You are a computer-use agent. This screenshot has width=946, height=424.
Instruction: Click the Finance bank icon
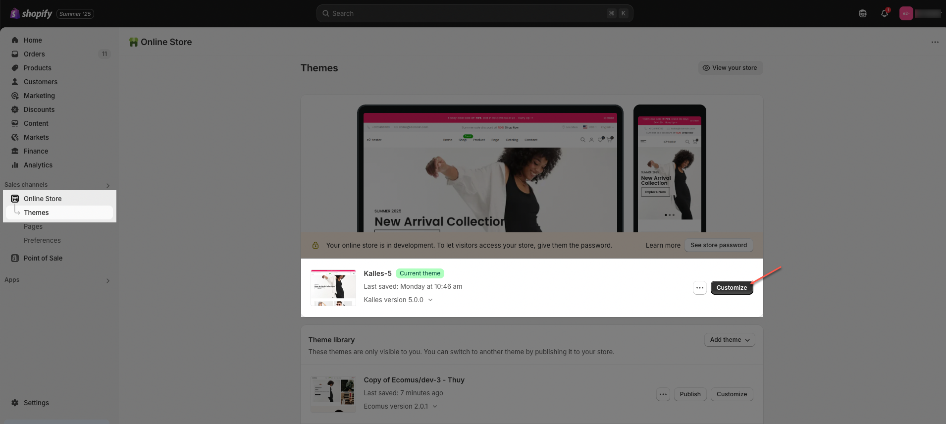coord(15,151)
